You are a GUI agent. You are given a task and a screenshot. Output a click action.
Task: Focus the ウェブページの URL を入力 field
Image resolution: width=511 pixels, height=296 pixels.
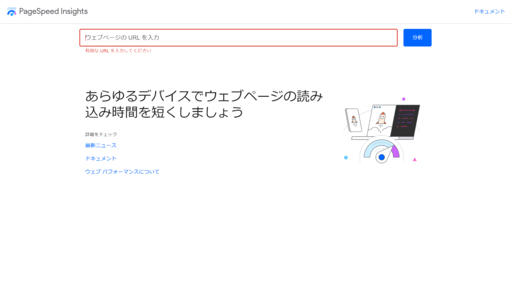[x=238, y=38]
